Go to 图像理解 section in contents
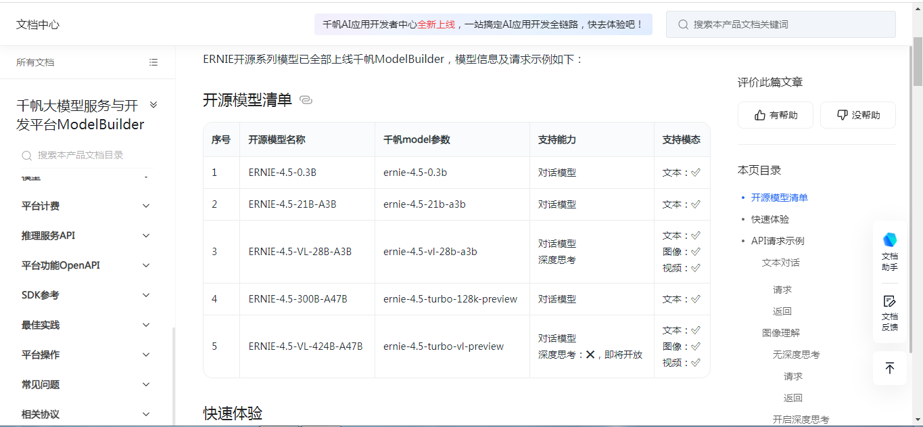This screenshot has width=923, height=427. point(781,333)
